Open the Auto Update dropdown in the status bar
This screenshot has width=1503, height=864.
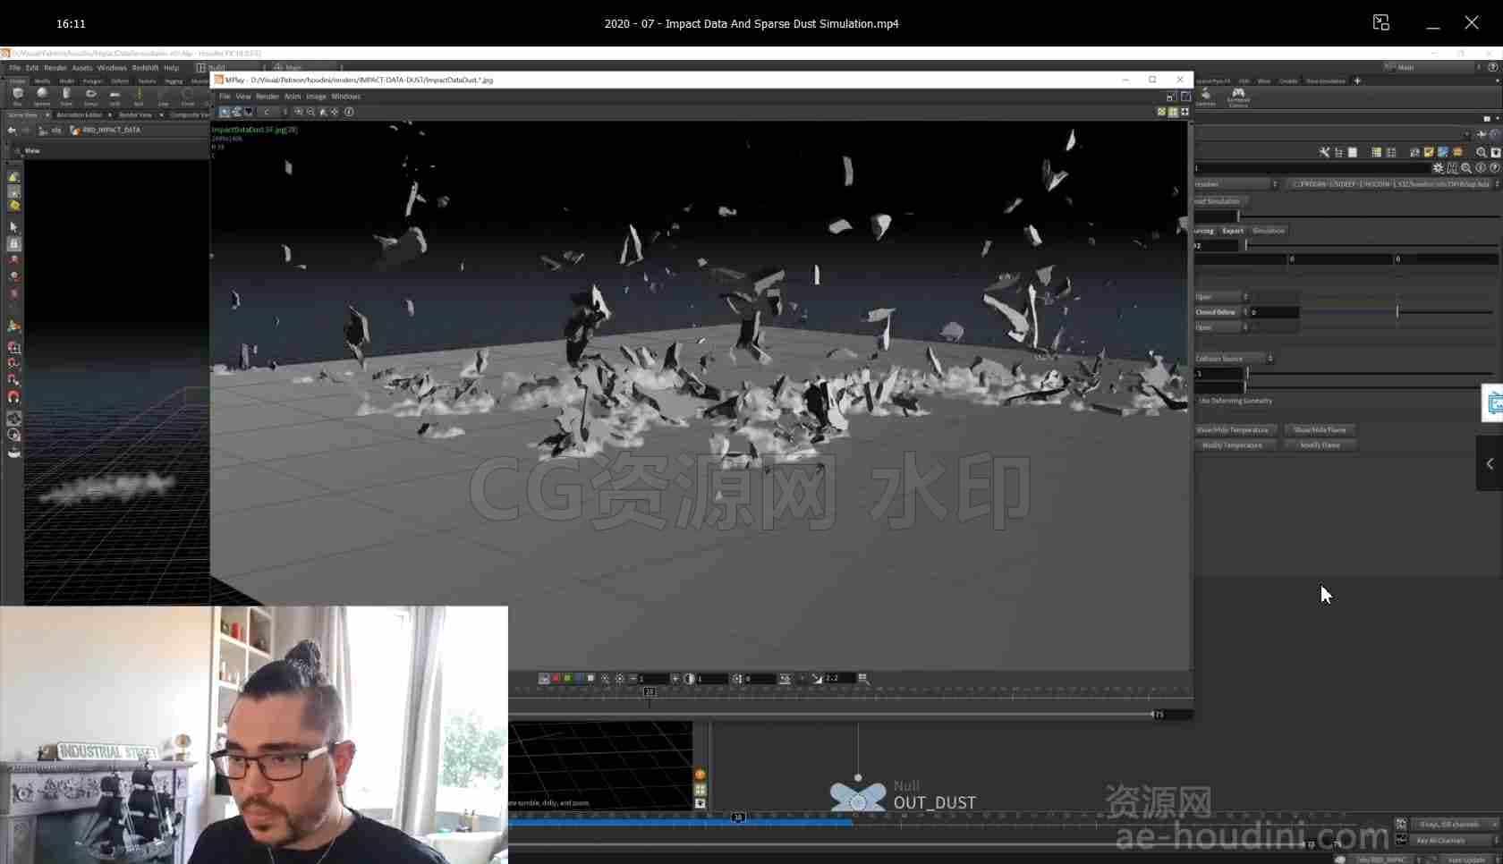coord(1471,860)
